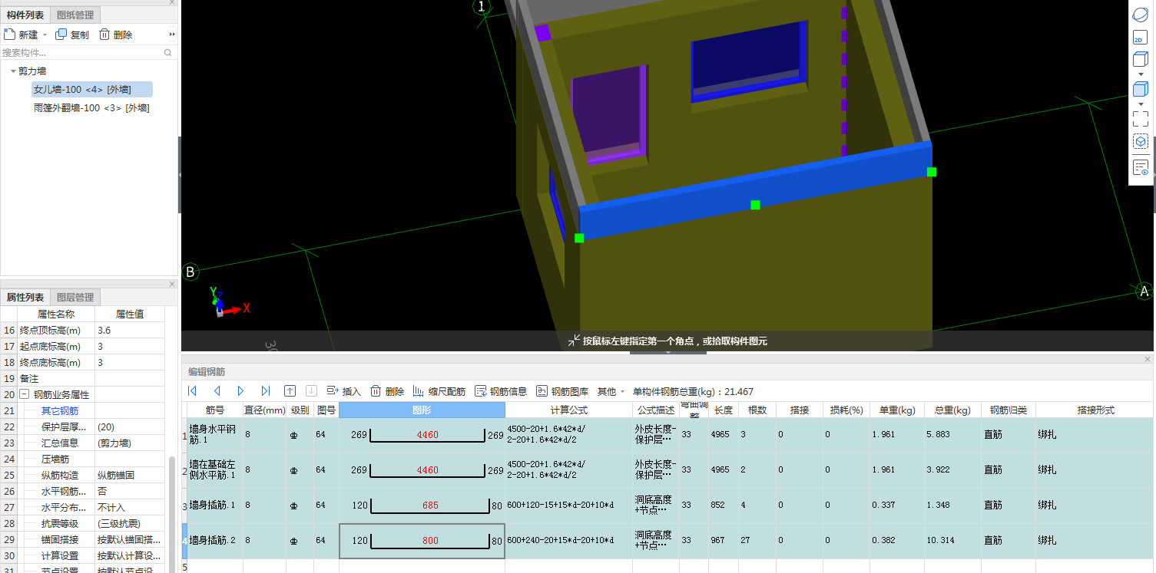Image resolution: width=1156 pixels, height=573 pixels.
Task: Click the orbit view icon in the right toolbar
Action: click(x=1140, y=15)
